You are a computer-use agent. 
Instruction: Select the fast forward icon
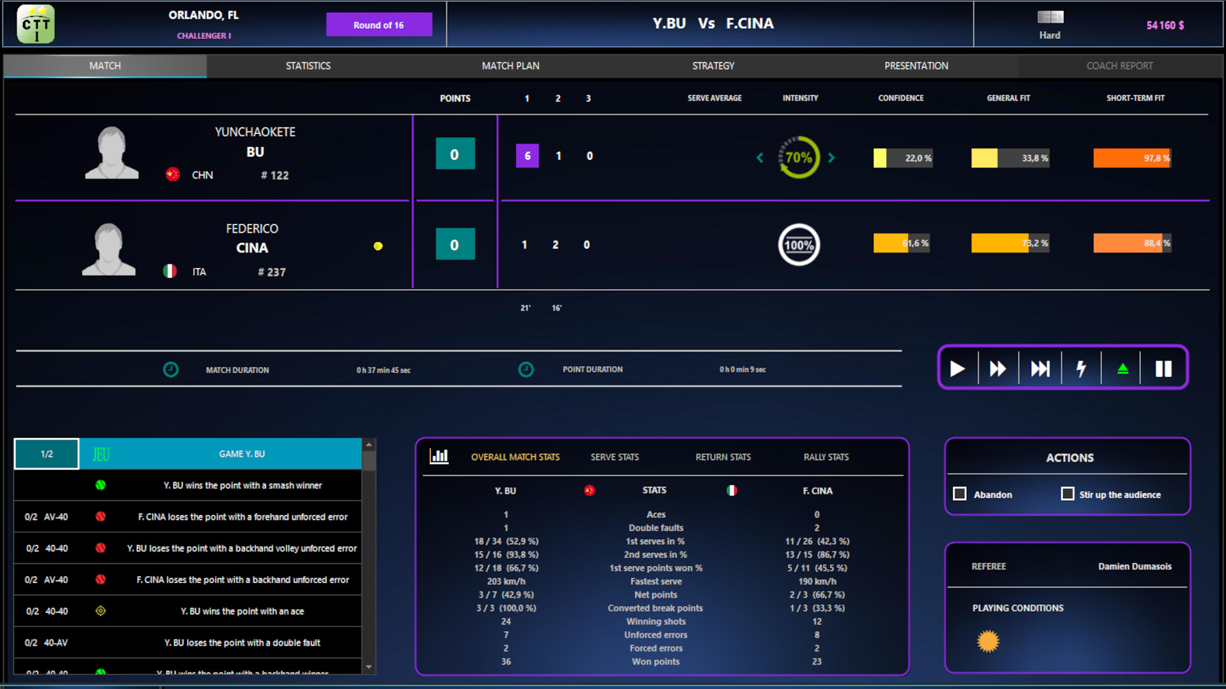[998, 368]
